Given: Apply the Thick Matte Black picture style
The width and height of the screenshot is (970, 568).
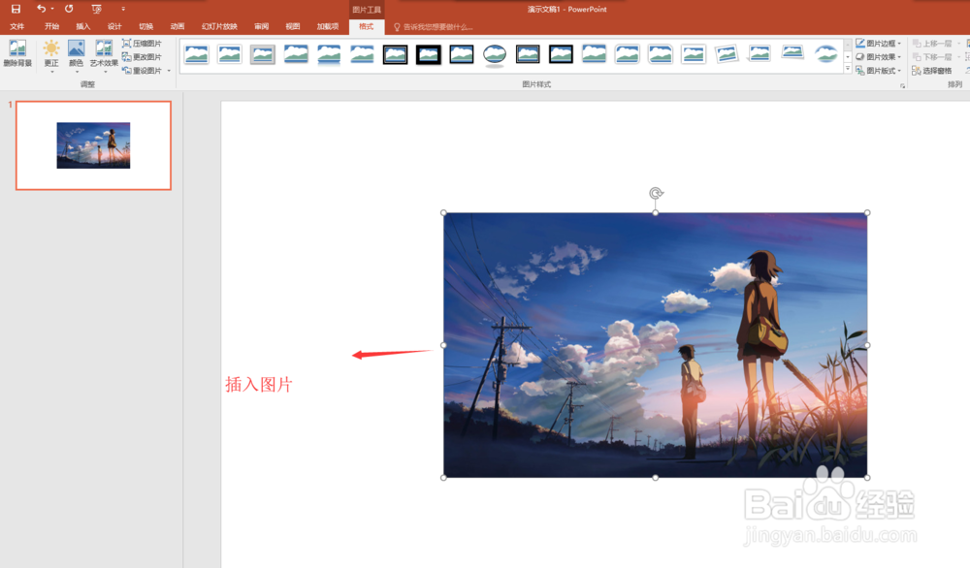Looking at the screenshot, I should point(428,54).
